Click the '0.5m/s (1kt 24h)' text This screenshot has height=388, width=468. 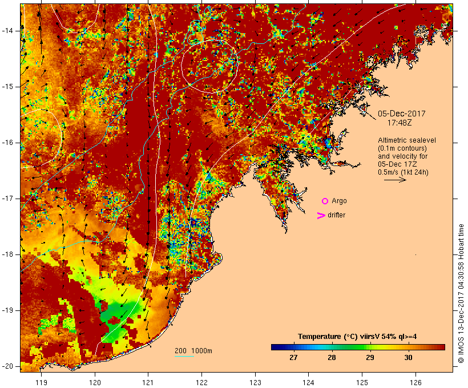[403, 172]
